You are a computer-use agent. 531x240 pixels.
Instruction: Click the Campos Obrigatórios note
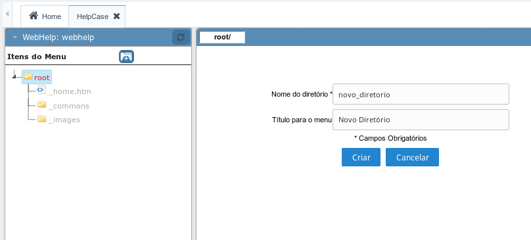390,138
